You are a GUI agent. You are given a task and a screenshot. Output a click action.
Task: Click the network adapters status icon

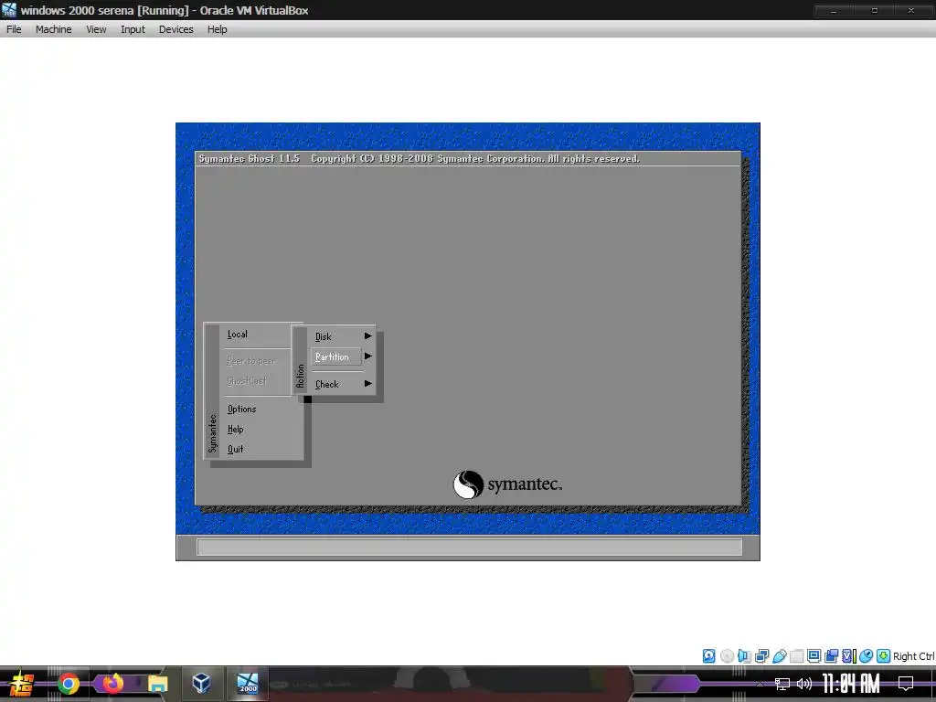click(x=761, y=656)
